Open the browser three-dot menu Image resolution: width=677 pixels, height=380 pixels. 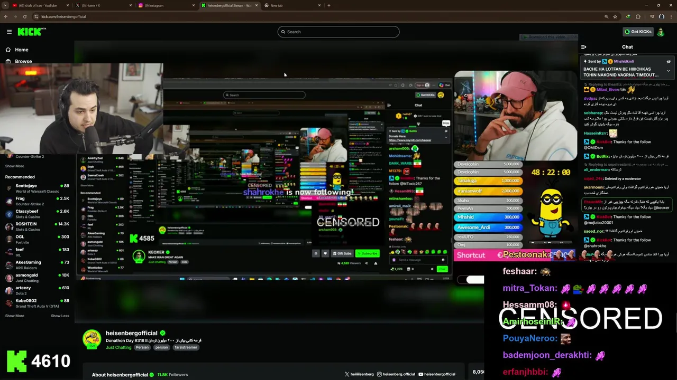point(671,16)
